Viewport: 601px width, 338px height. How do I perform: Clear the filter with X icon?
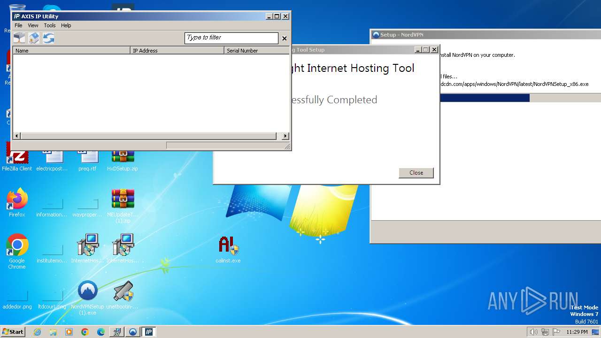click(284, 38)
